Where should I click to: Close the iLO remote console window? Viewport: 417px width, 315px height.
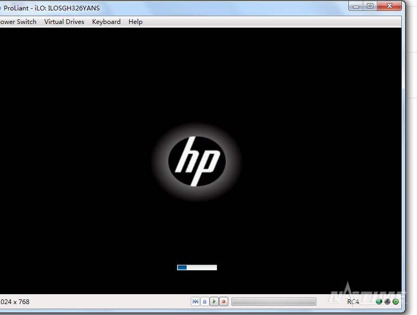pyautogui.click(x=389, y=6)
